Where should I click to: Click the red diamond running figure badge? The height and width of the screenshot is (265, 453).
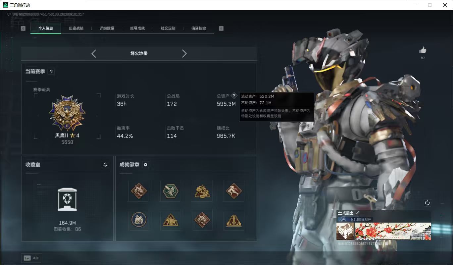[234, 191]
